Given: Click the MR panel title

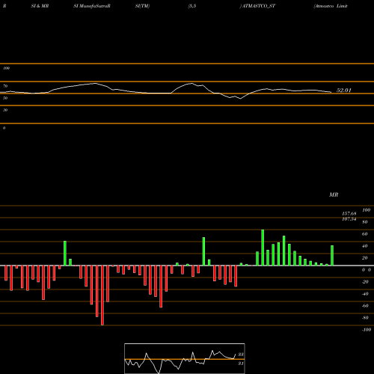Looking at the screenshot, I should (x=334, y=194).
